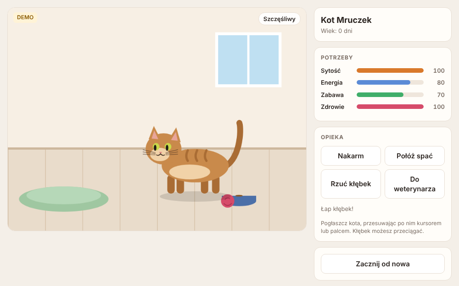Click the blue food bowl

[x=244, y=201]
